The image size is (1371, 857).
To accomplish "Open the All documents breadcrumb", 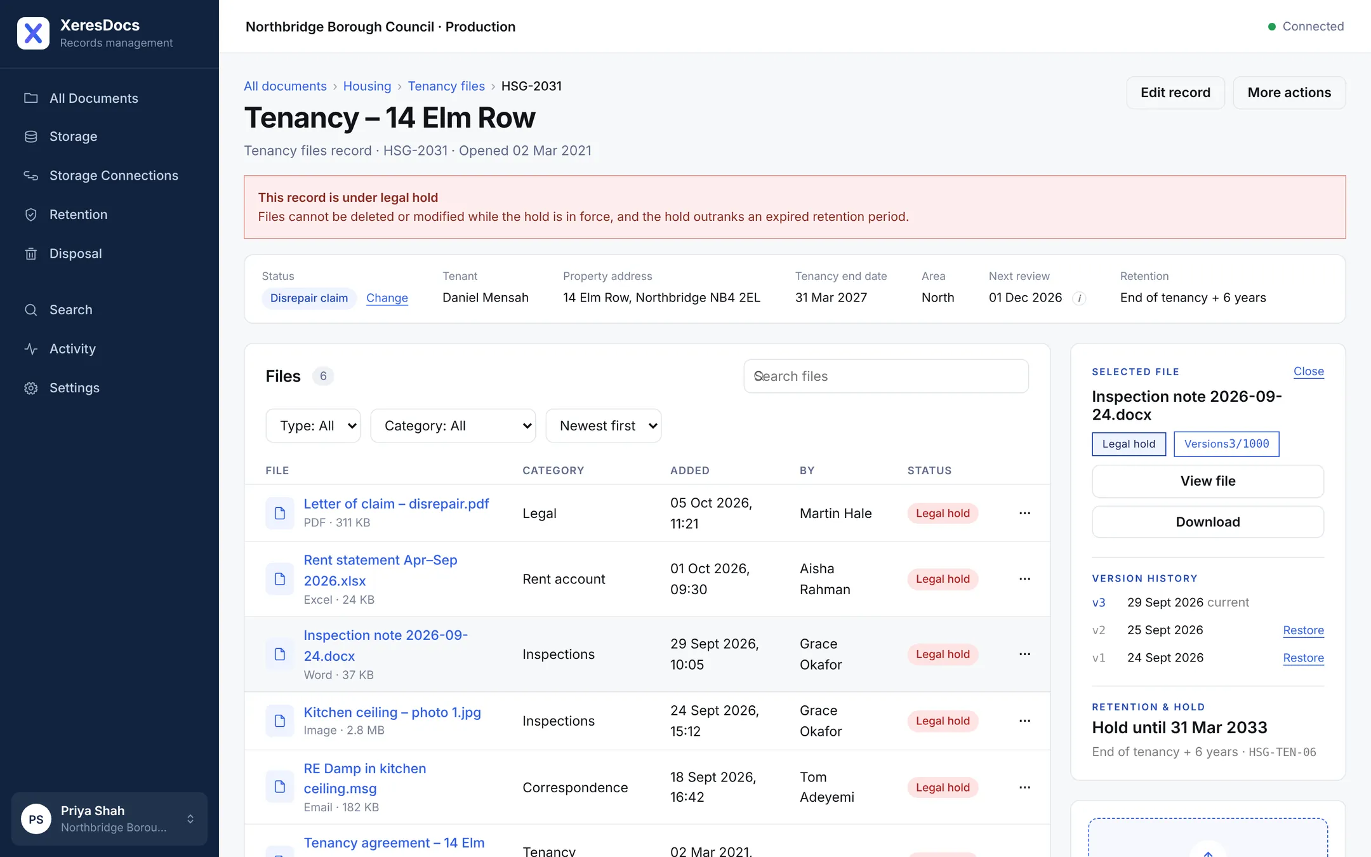I will [x=285, y=86].
